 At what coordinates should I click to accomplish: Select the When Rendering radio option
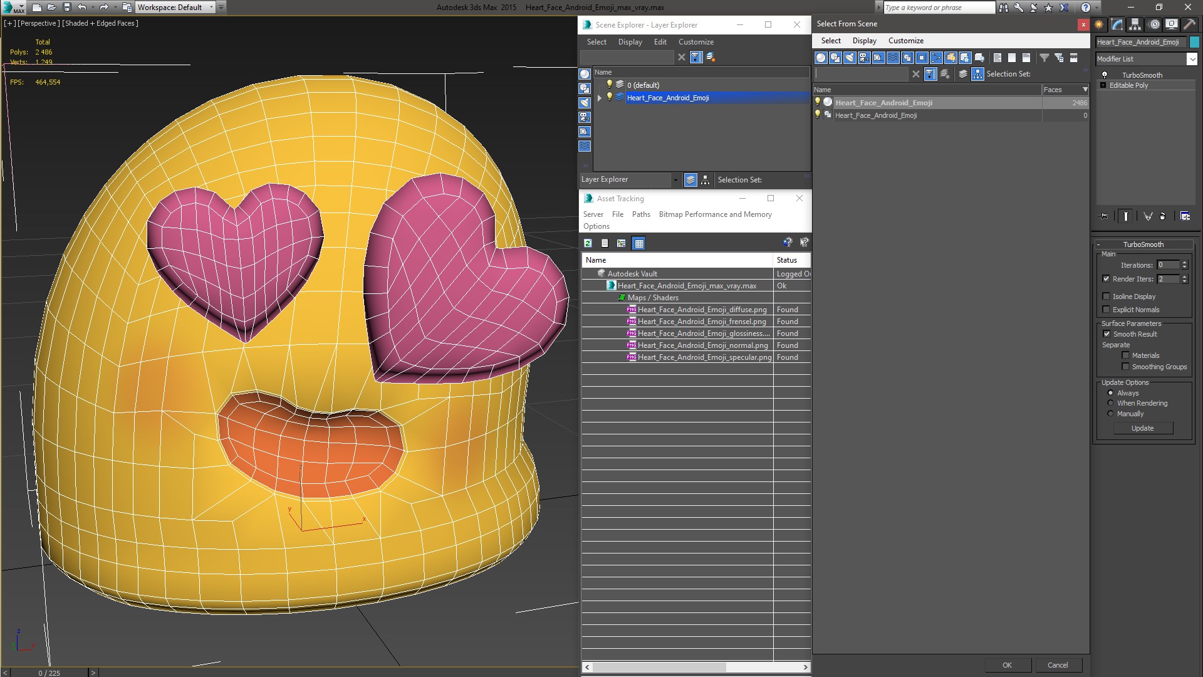1110,403
